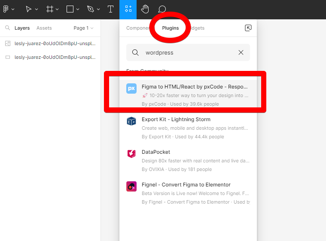This screenshot has height=241, width=326.
Task: Switch to the Assets tab
Action: tap(44, 28)
